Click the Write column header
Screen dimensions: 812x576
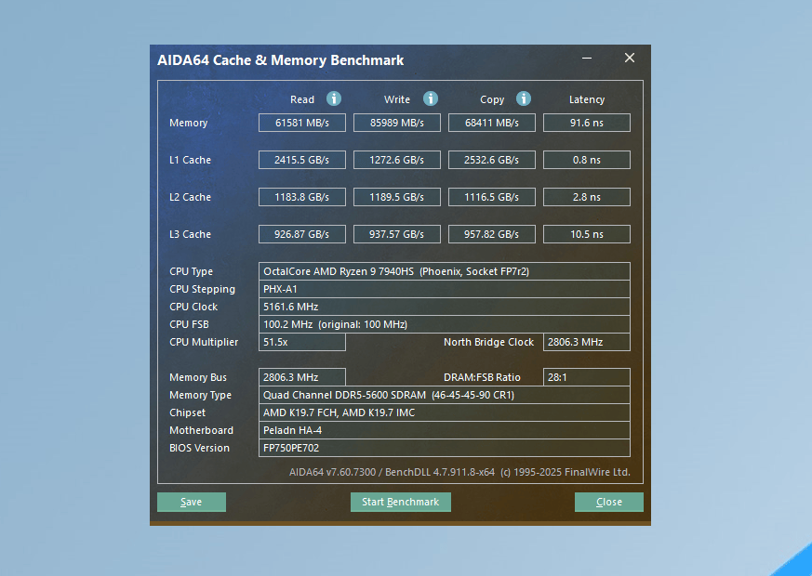[396, 99]
